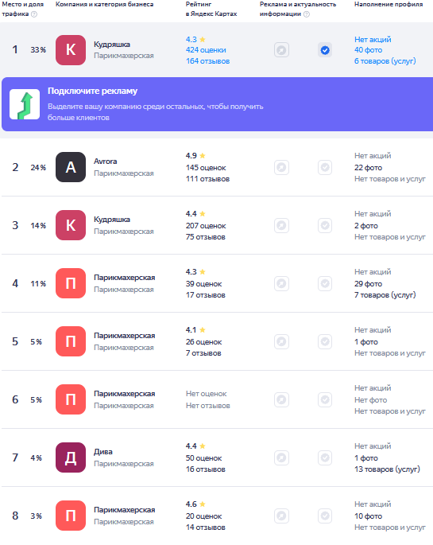Open the Avrora company name

coord(106,162)
